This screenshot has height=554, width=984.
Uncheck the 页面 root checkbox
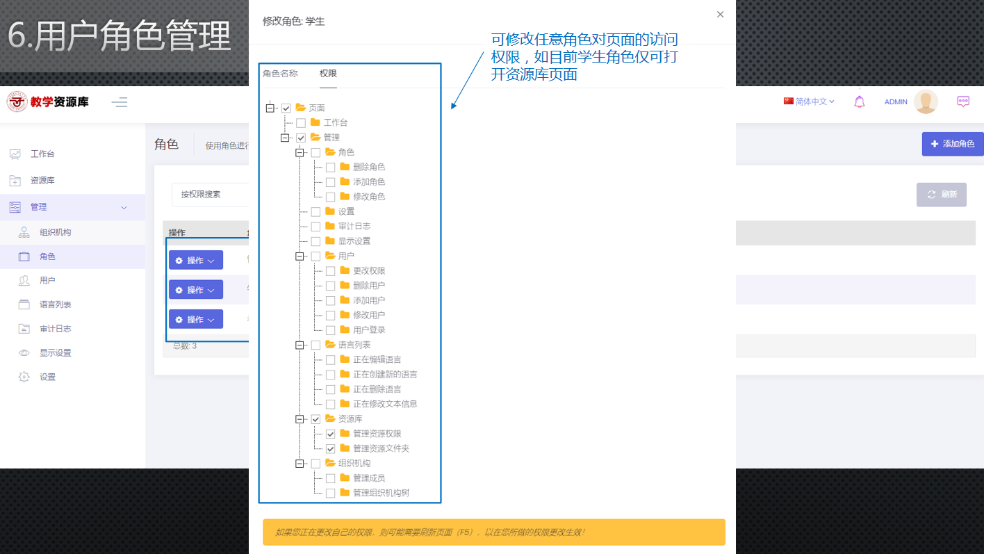coord(286,108)
